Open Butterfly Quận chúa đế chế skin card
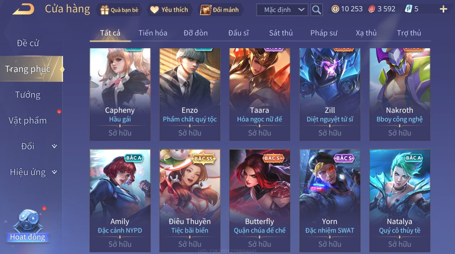The image size is (455, 254). (260, 201)
